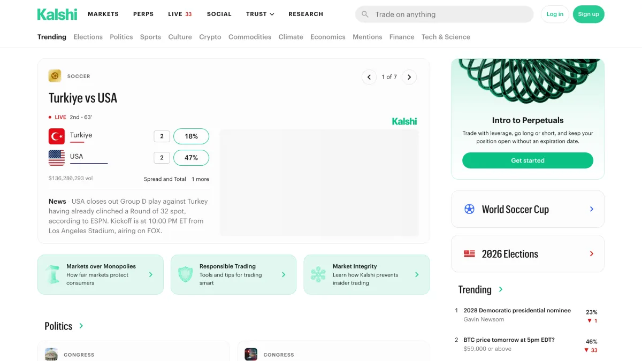The width and height of the screenshot is (642, 361).
Task: Select the Culture tab
Action: [180, 37]
